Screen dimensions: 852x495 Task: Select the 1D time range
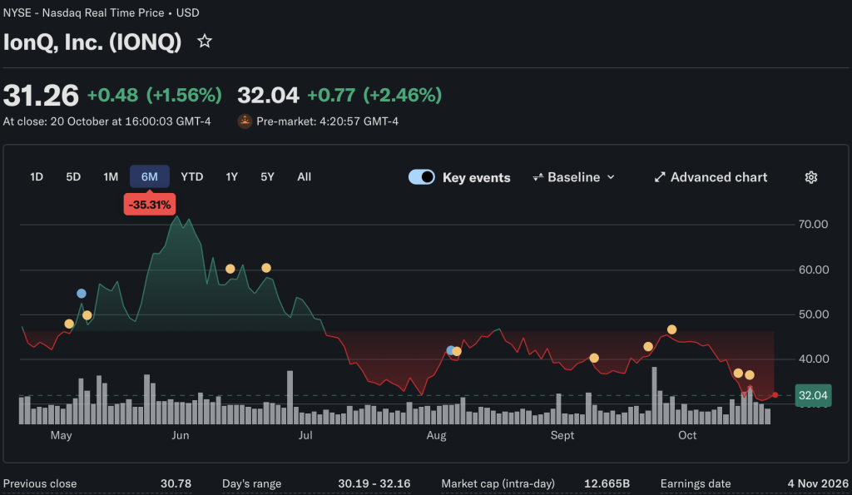point(37,176)
